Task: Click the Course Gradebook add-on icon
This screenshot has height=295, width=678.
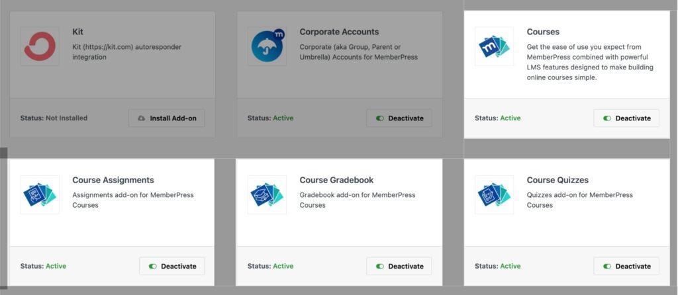Action: (x=267, y=194)
